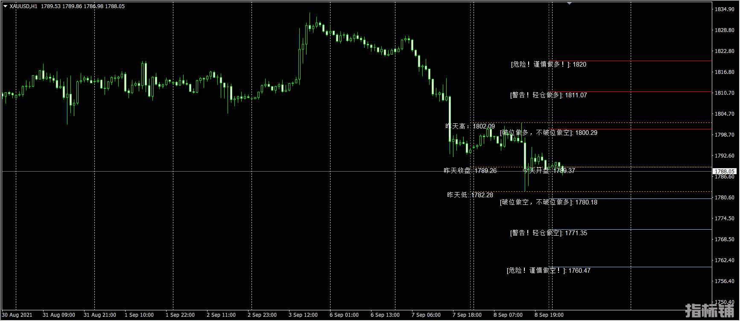Click the 2 Sep 23:00 time axis label
This screenshot has width=740, height=321.
point(262,315)
